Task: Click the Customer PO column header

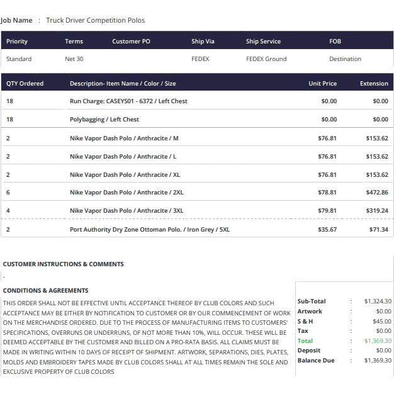Action: click(x=131, y=41)
